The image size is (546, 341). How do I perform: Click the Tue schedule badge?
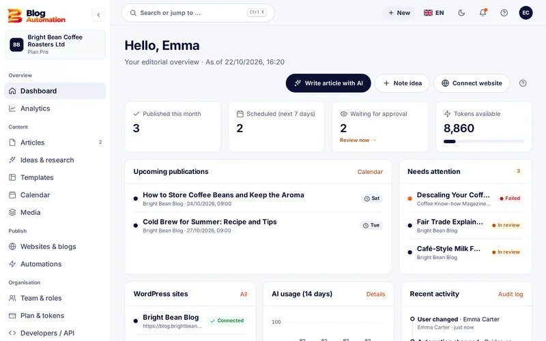coord(371,225)
